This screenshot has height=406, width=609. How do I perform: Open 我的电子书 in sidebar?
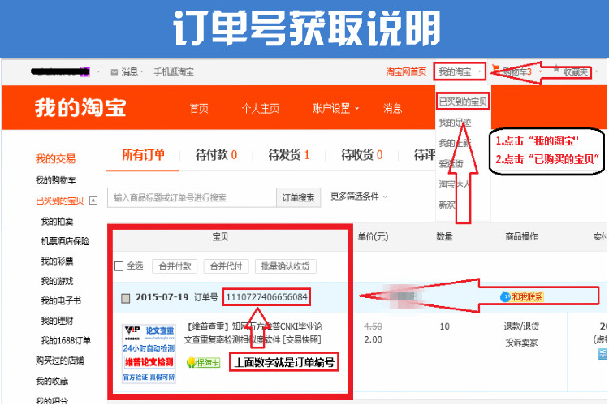coord(61,300)
